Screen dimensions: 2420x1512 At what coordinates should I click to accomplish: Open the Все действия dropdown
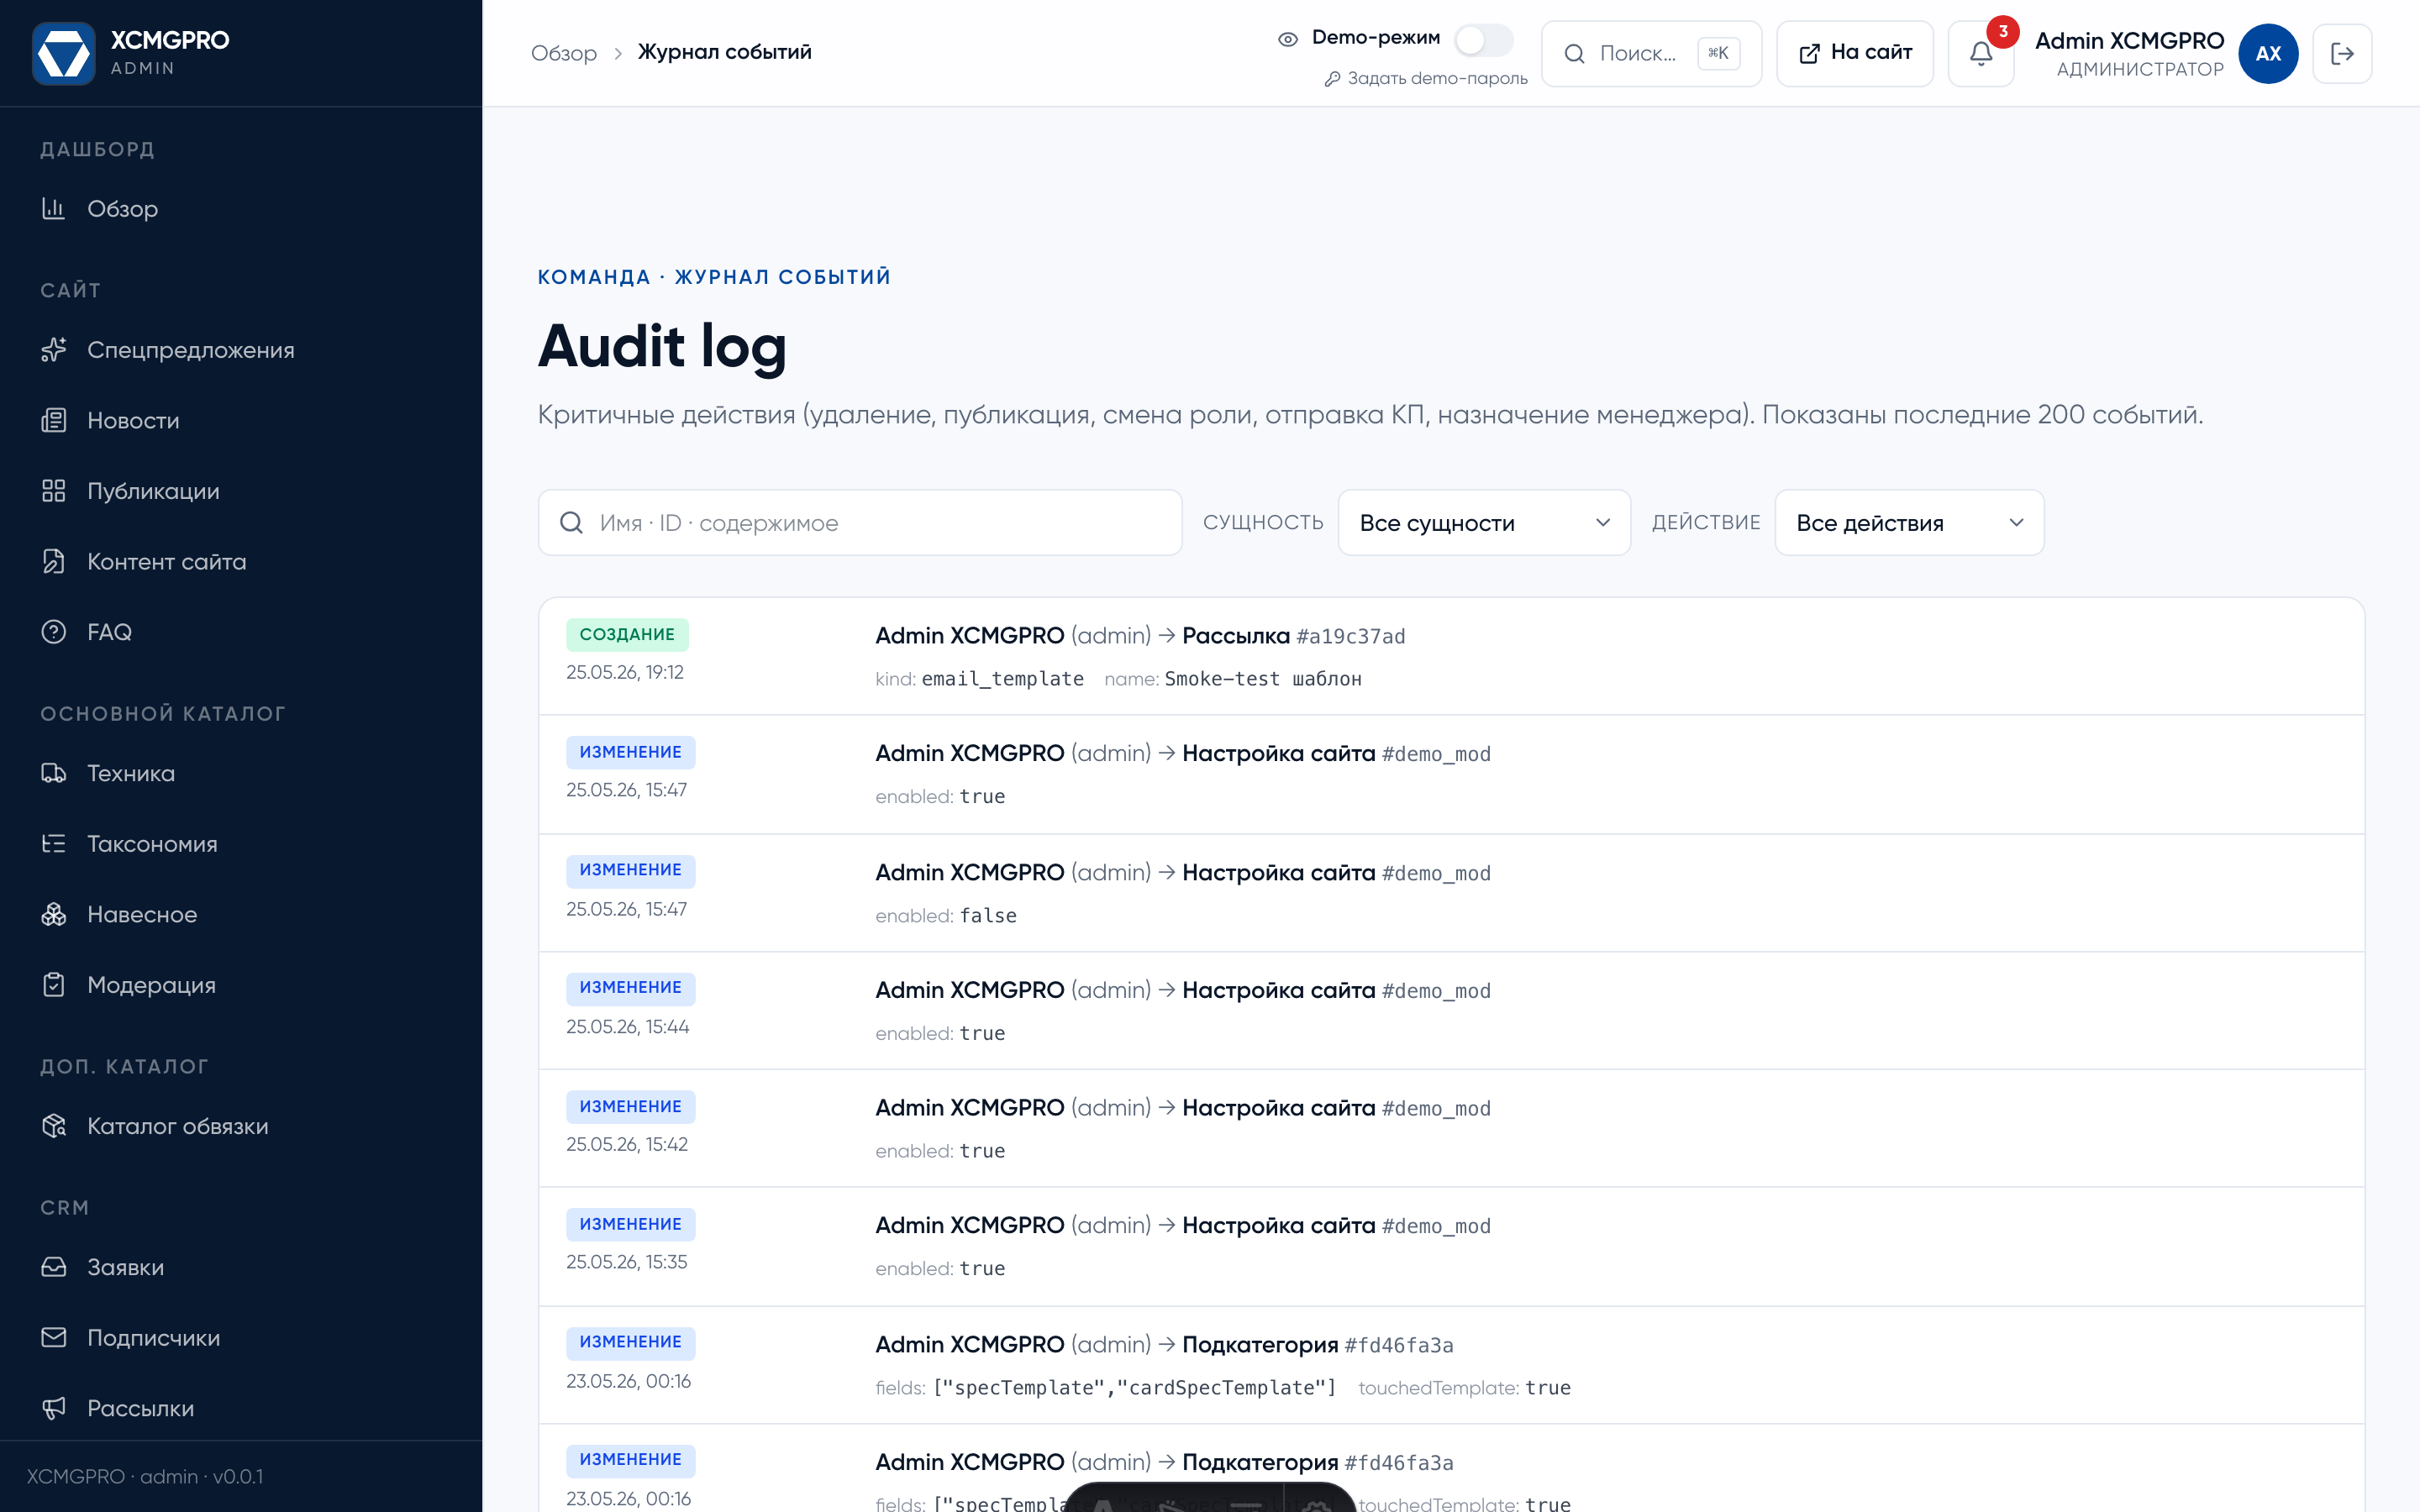[1909, 522]
